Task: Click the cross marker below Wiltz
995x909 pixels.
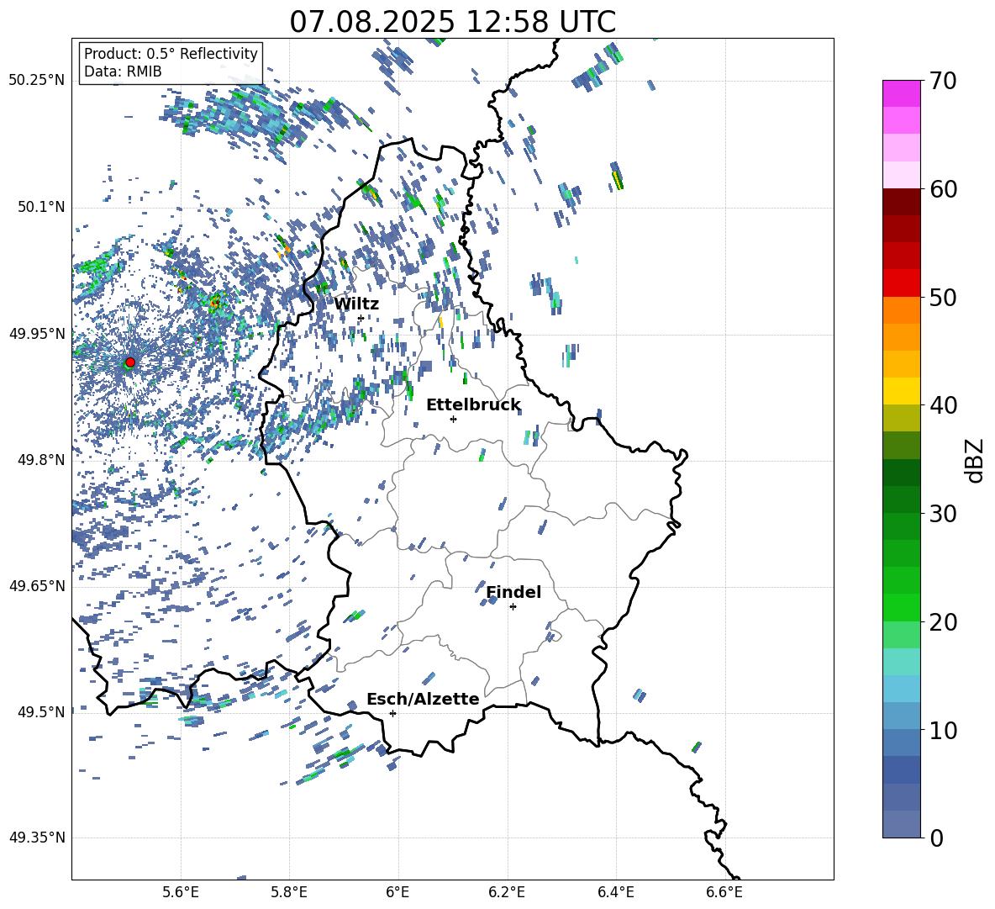Action: [x=361, y=318]
